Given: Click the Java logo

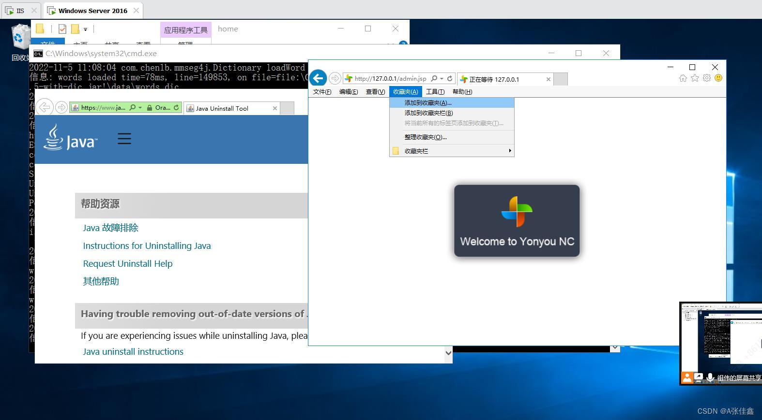Looking at the screenshot, I should coord(71,137).
